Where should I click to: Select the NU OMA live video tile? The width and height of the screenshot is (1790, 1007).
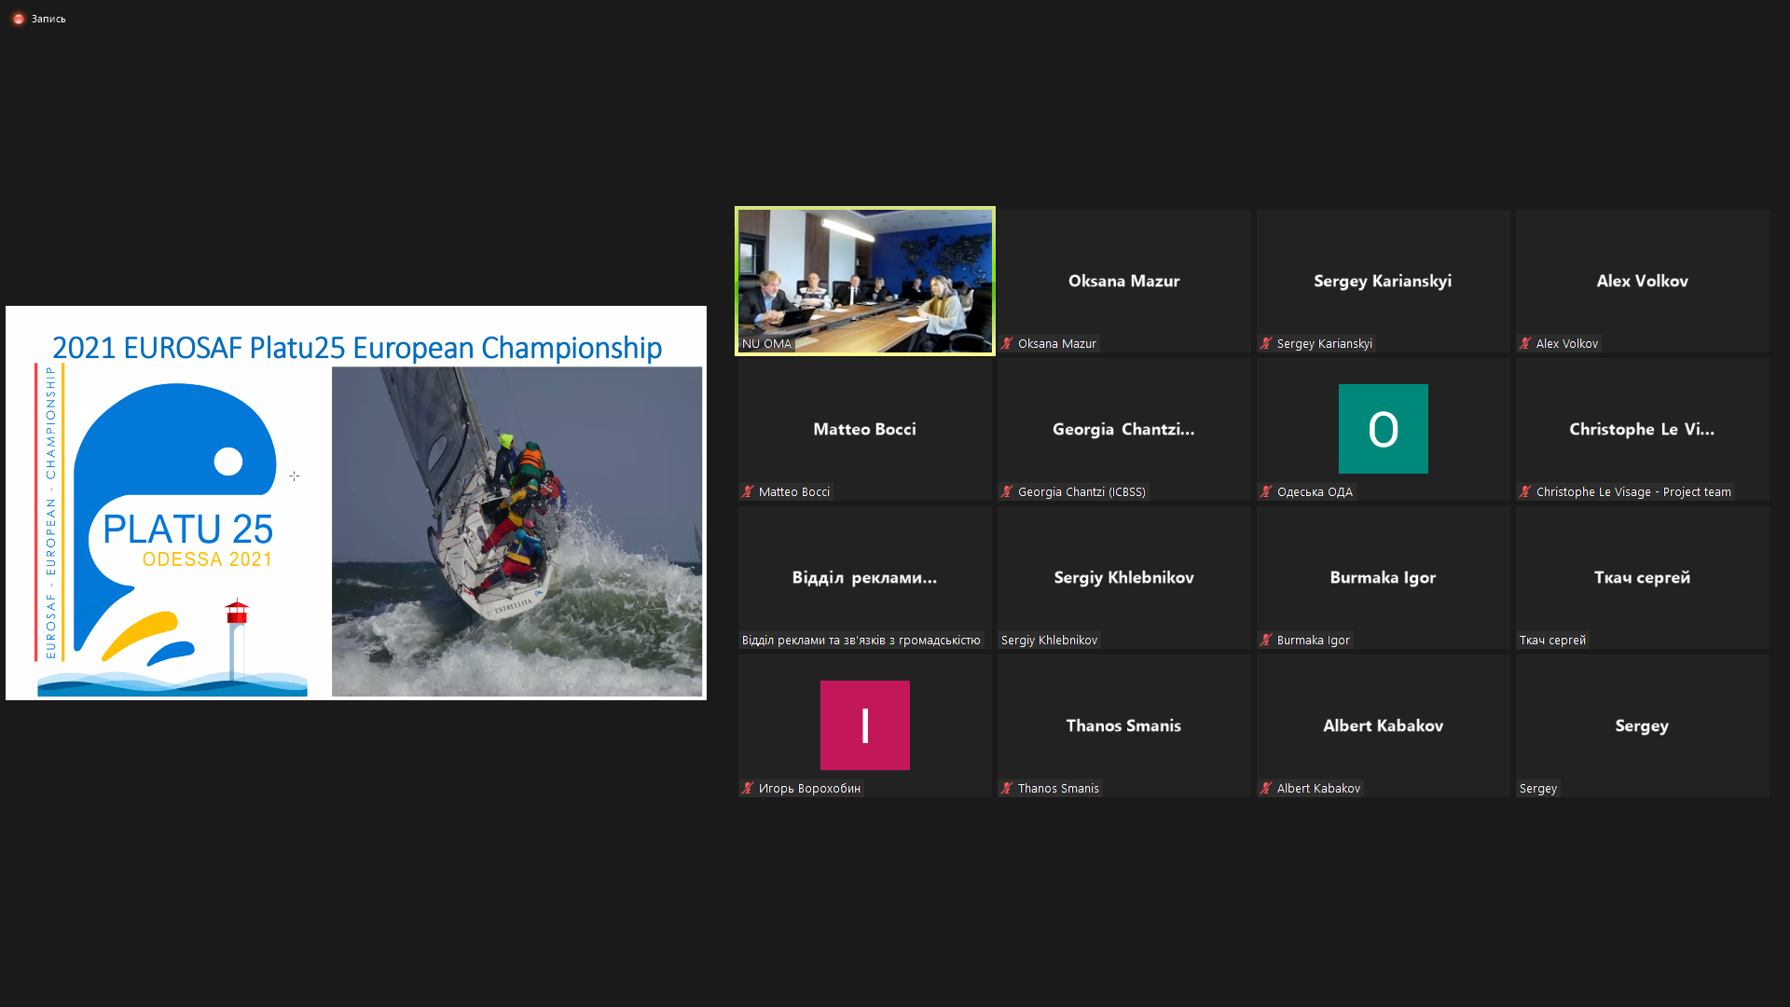(x=865, y=281)
